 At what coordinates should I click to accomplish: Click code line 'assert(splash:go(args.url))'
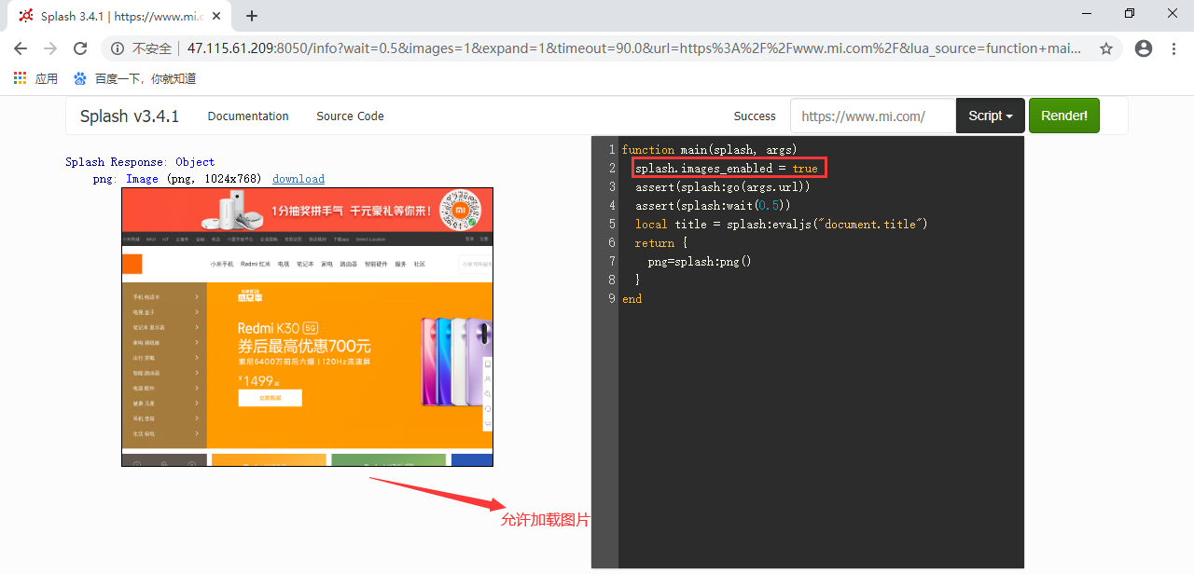coord(723,187)
